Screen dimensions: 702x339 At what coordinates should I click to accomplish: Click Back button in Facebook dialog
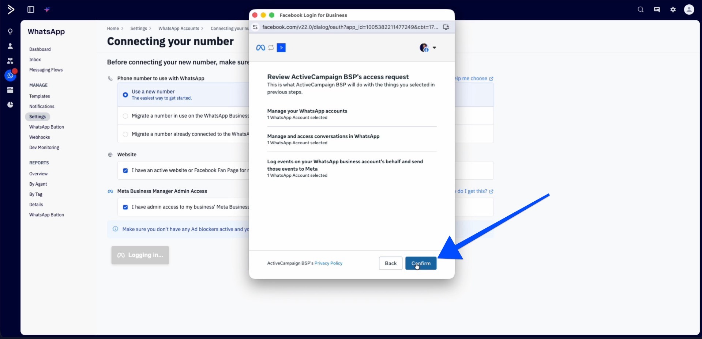pyautogui.click(x=391, y=263)
